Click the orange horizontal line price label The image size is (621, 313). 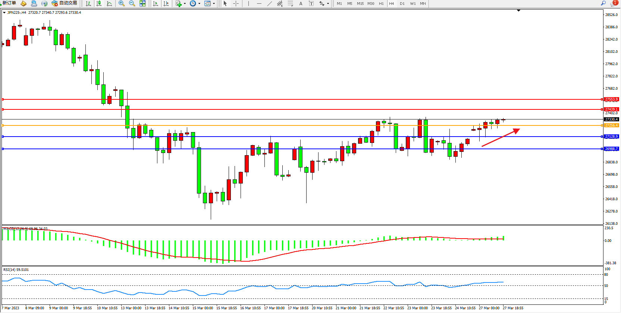[611, 125]
